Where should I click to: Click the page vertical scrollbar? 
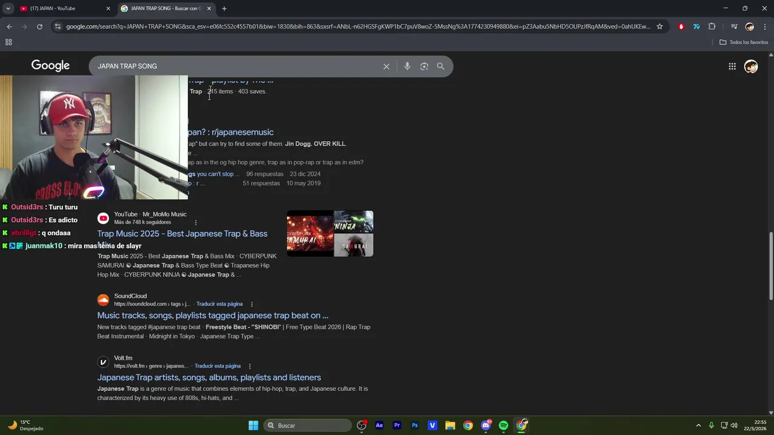(770, 265)
